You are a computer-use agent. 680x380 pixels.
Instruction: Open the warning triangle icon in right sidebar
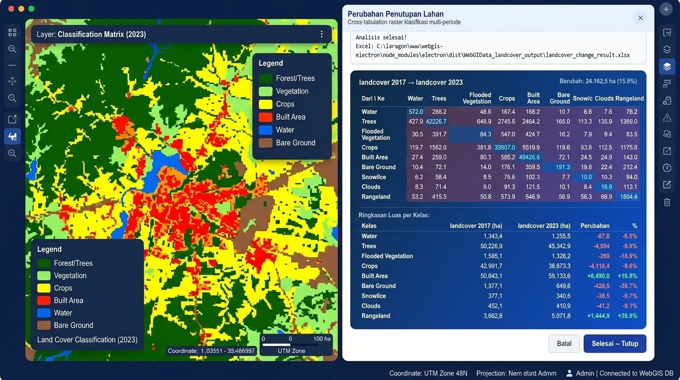667,117
